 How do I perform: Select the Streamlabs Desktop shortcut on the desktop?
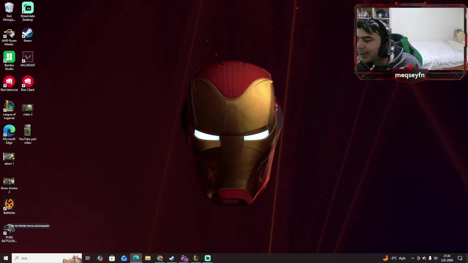27,12
